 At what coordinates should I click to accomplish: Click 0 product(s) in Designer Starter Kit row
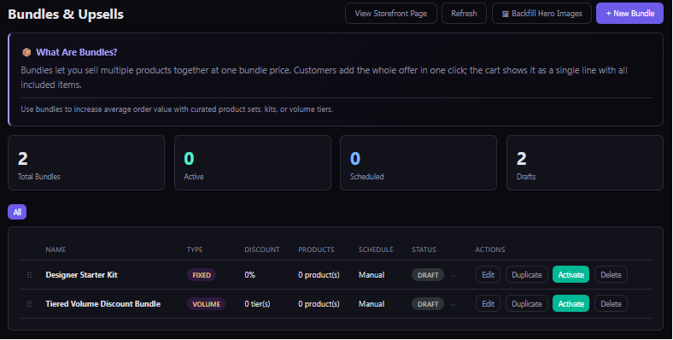coord(319,275)
